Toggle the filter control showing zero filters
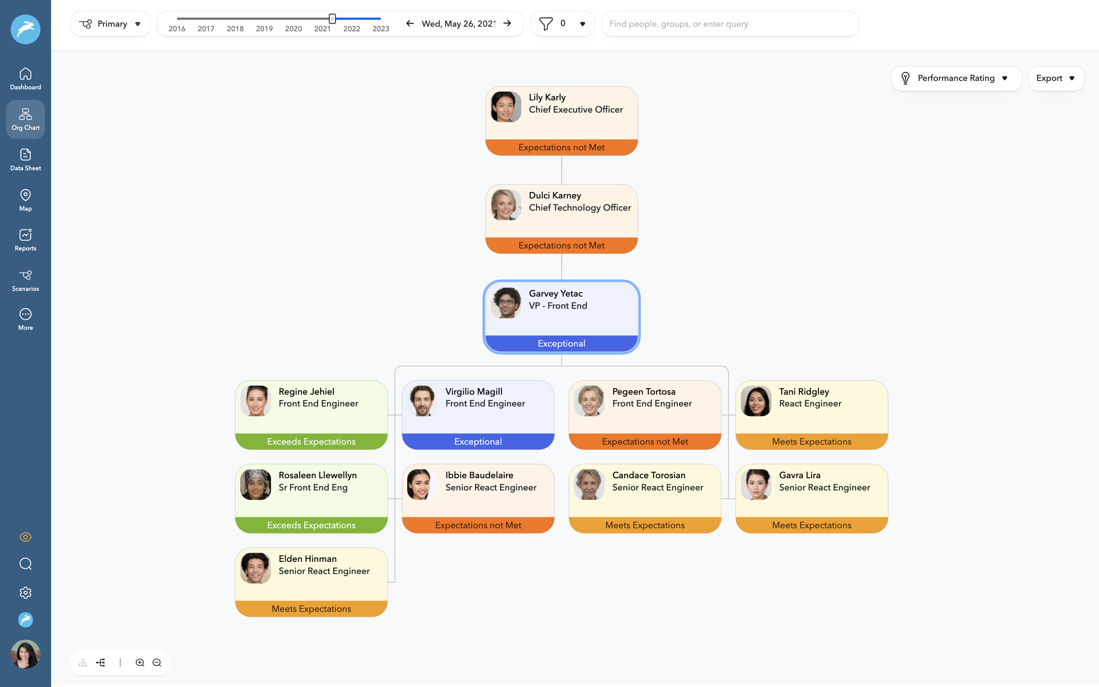Screen dimensions: 1099x687 pos(563,23)
